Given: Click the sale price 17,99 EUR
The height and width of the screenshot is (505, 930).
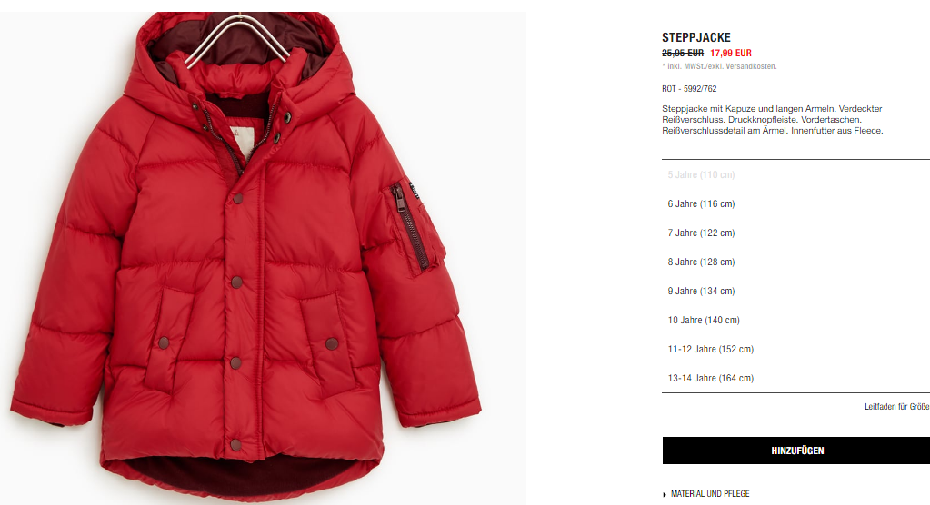Looking at the screenshot, I should click(x=731, y=53).
